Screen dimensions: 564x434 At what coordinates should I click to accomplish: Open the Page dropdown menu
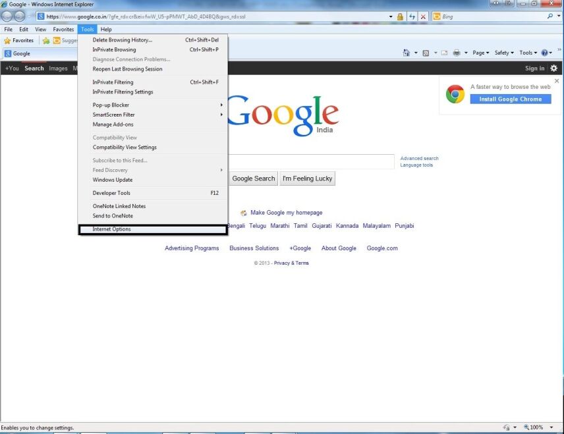[x=479, y=52]
